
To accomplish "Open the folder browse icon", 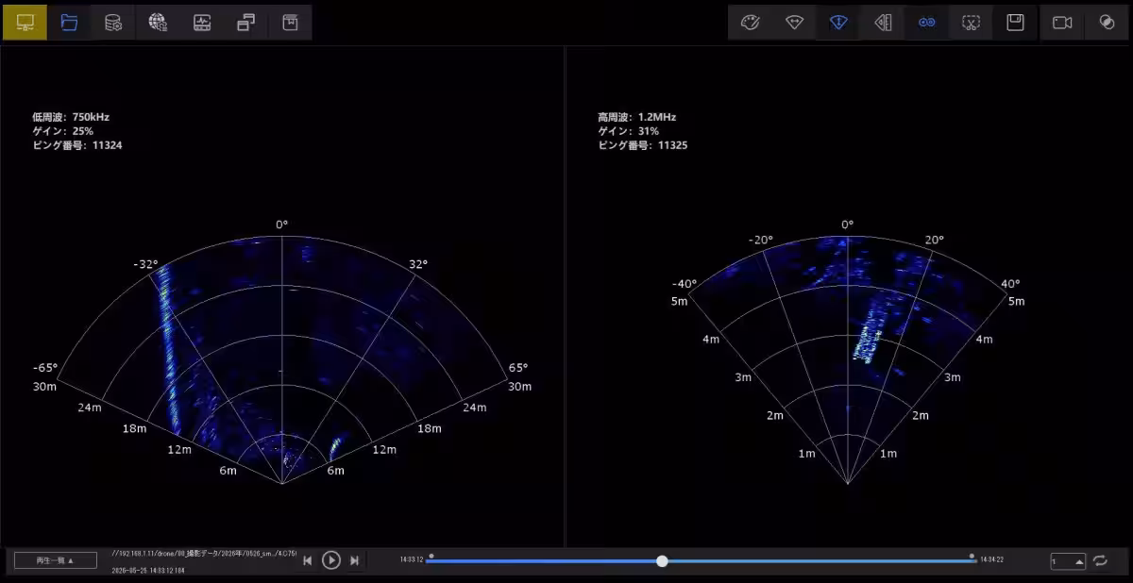I will click(69, 23).
